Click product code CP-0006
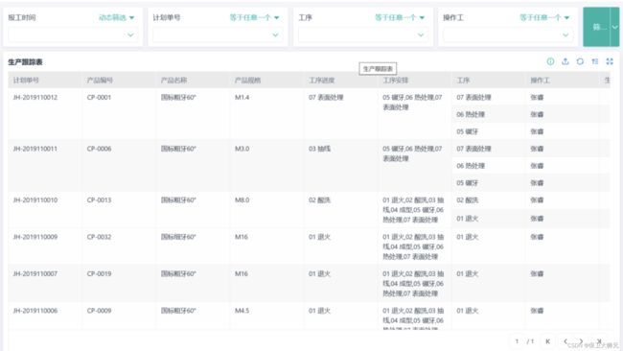This screenshot has height=351, width=623. pos(99,149)
